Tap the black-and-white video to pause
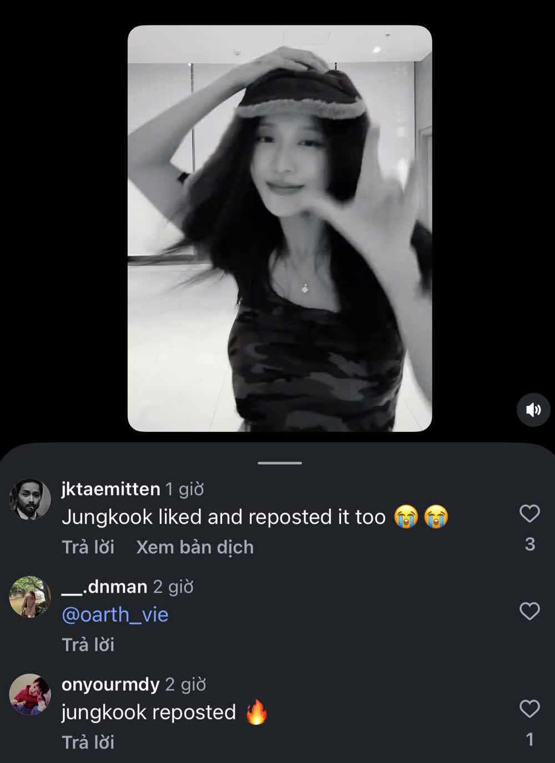The height and width of the screenshot is (763, 555). (280, 228)
